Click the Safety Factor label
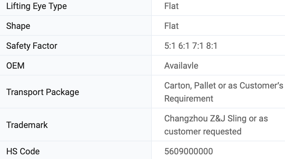Viewport: 285px width, 159px height. 32,46
